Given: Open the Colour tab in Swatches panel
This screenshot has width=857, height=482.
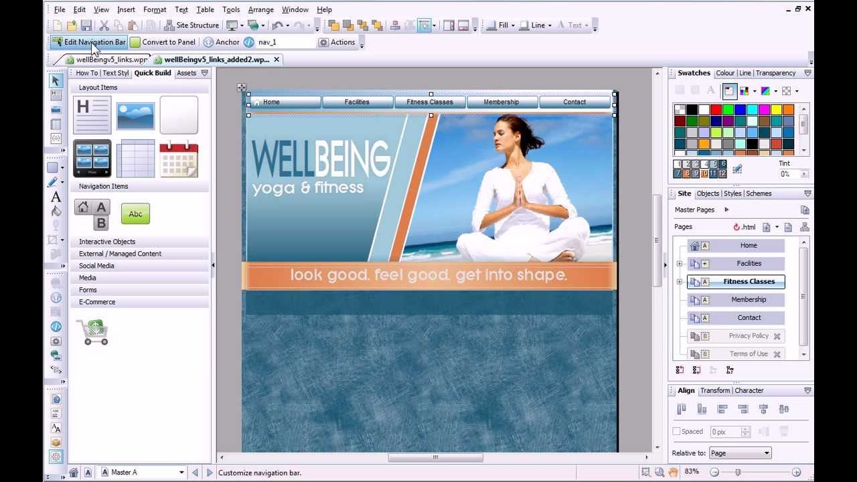Looking at the screenshot, I should pos(725,73).
